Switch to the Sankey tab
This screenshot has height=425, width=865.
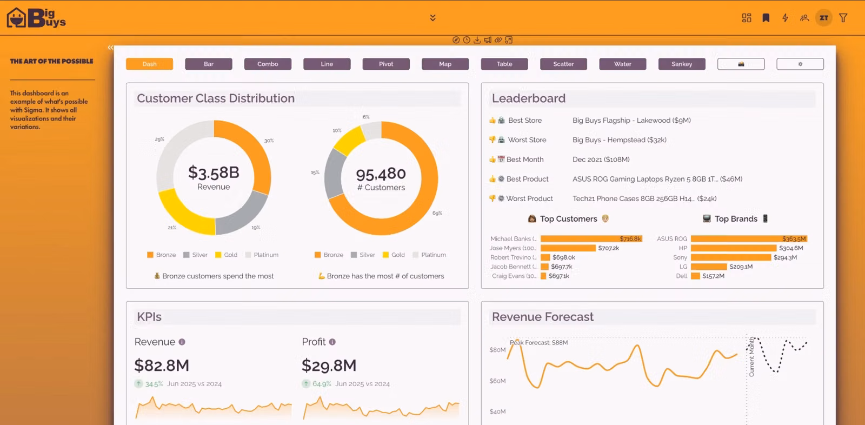[682, 64]
